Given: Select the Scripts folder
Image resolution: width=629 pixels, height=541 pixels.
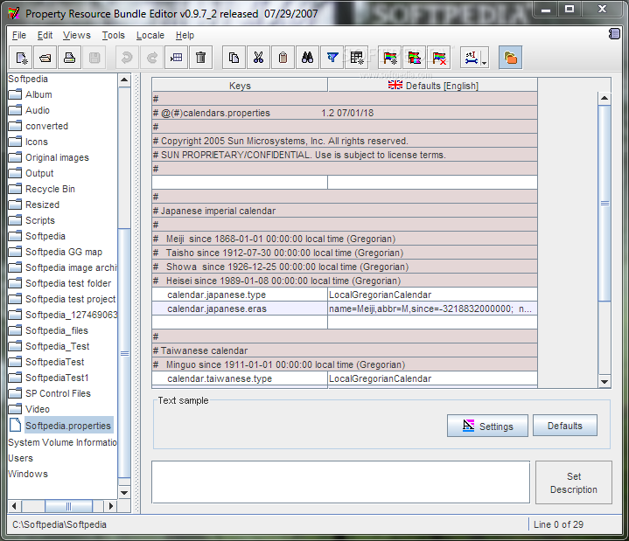Looking at the screenshot, I should click(40, 220).
